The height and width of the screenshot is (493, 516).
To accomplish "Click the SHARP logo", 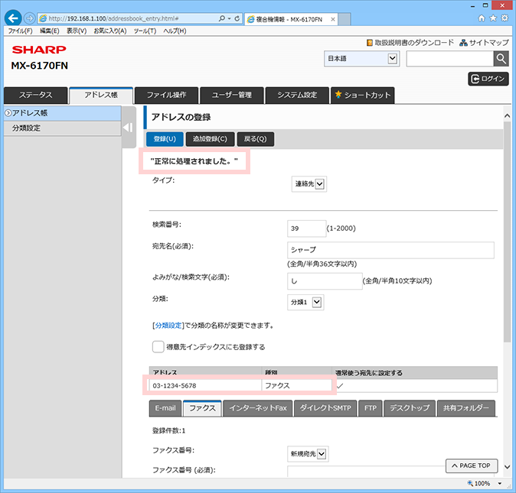I will 39,50.
